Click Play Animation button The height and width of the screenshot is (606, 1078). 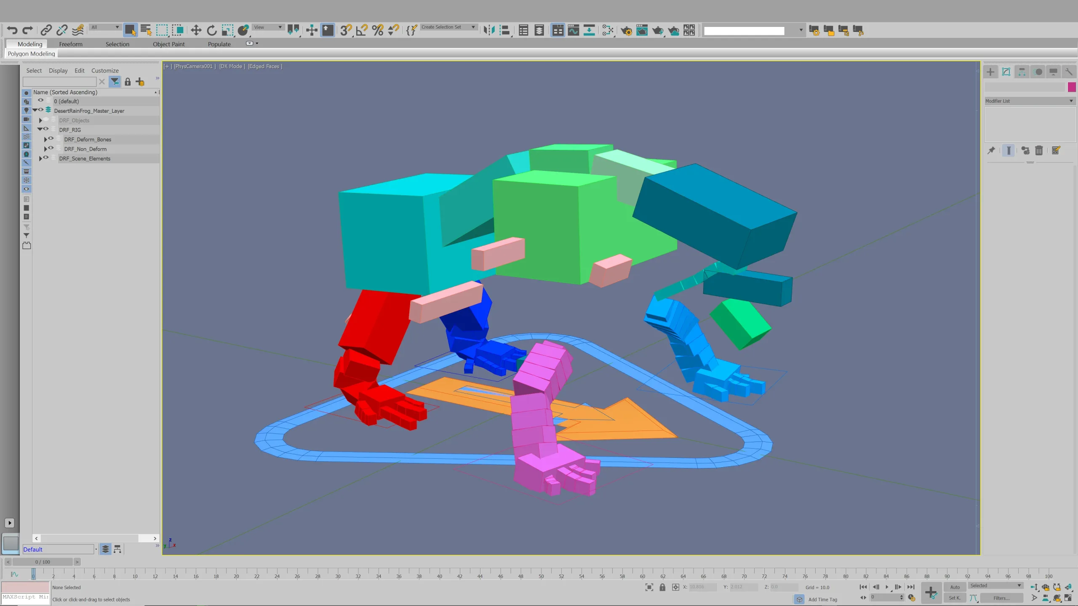(x=887, y=587)
